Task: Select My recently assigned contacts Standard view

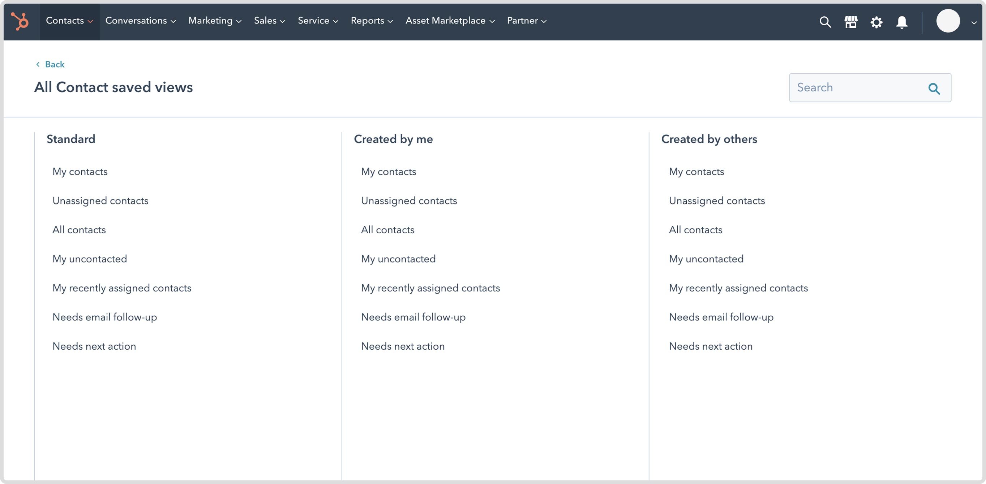Action: [121, 287]
